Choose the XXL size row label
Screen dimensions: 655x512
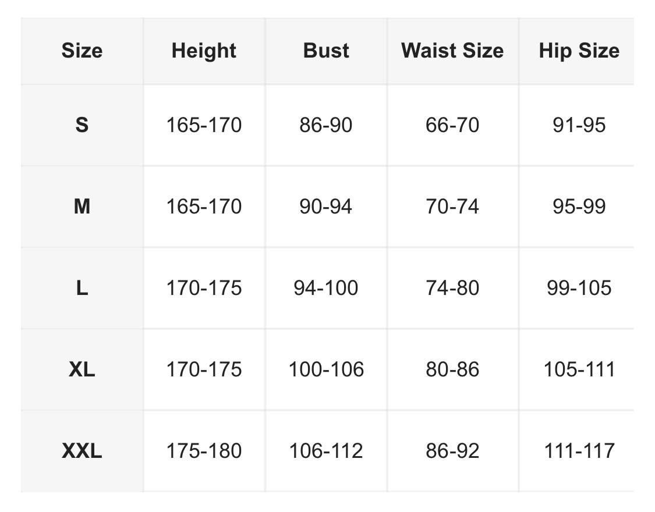[x=82, y=451]
